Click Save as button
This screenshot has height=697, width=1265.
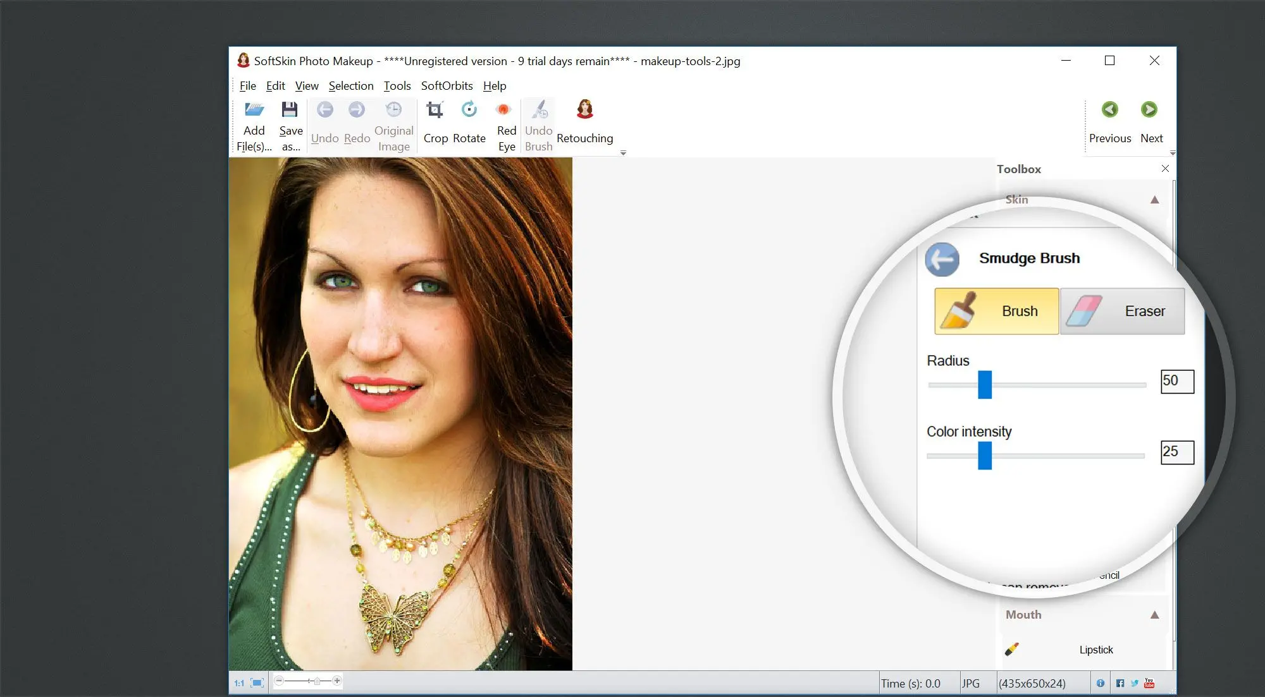(x=291, y=124)
